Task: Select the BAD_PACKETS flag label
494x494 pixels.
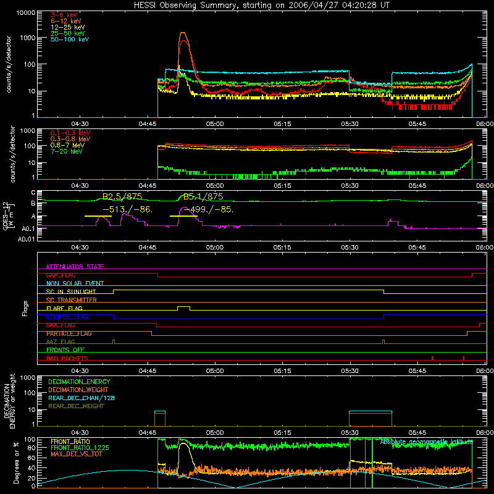Action: (67, 358)
